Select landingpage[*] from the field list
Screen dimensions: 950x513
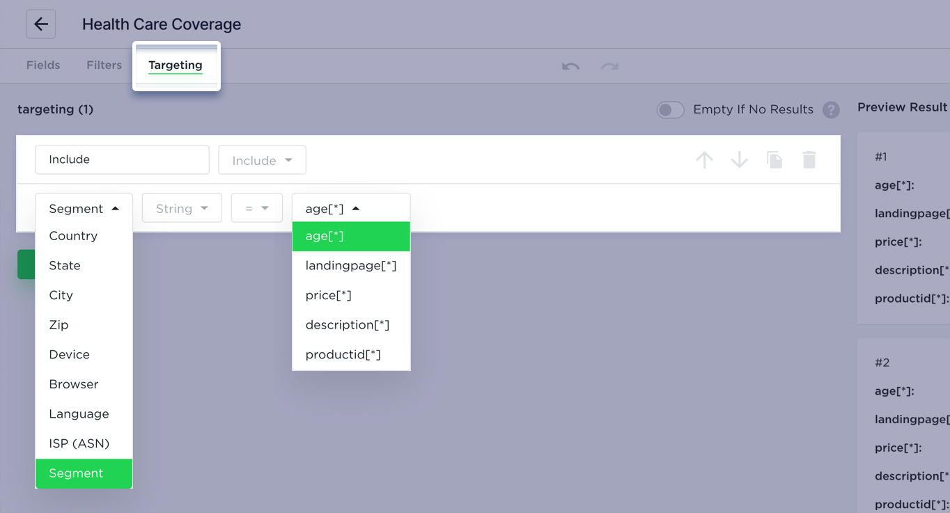click(350, 265)
